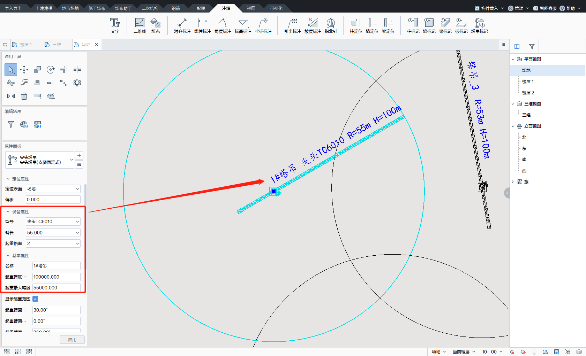This screenshot has height=356, width=586.
Task: Click the filter icon in right panel
Action: click(x=532, y=46)
